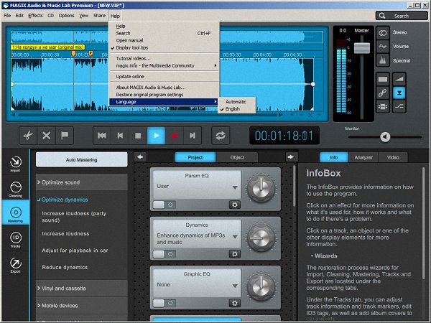Image resolution: width=431 pixels, height=323 pixels.
Task: Click the flag marker icon
Action: pyautogui.click(x=65, y=135)
